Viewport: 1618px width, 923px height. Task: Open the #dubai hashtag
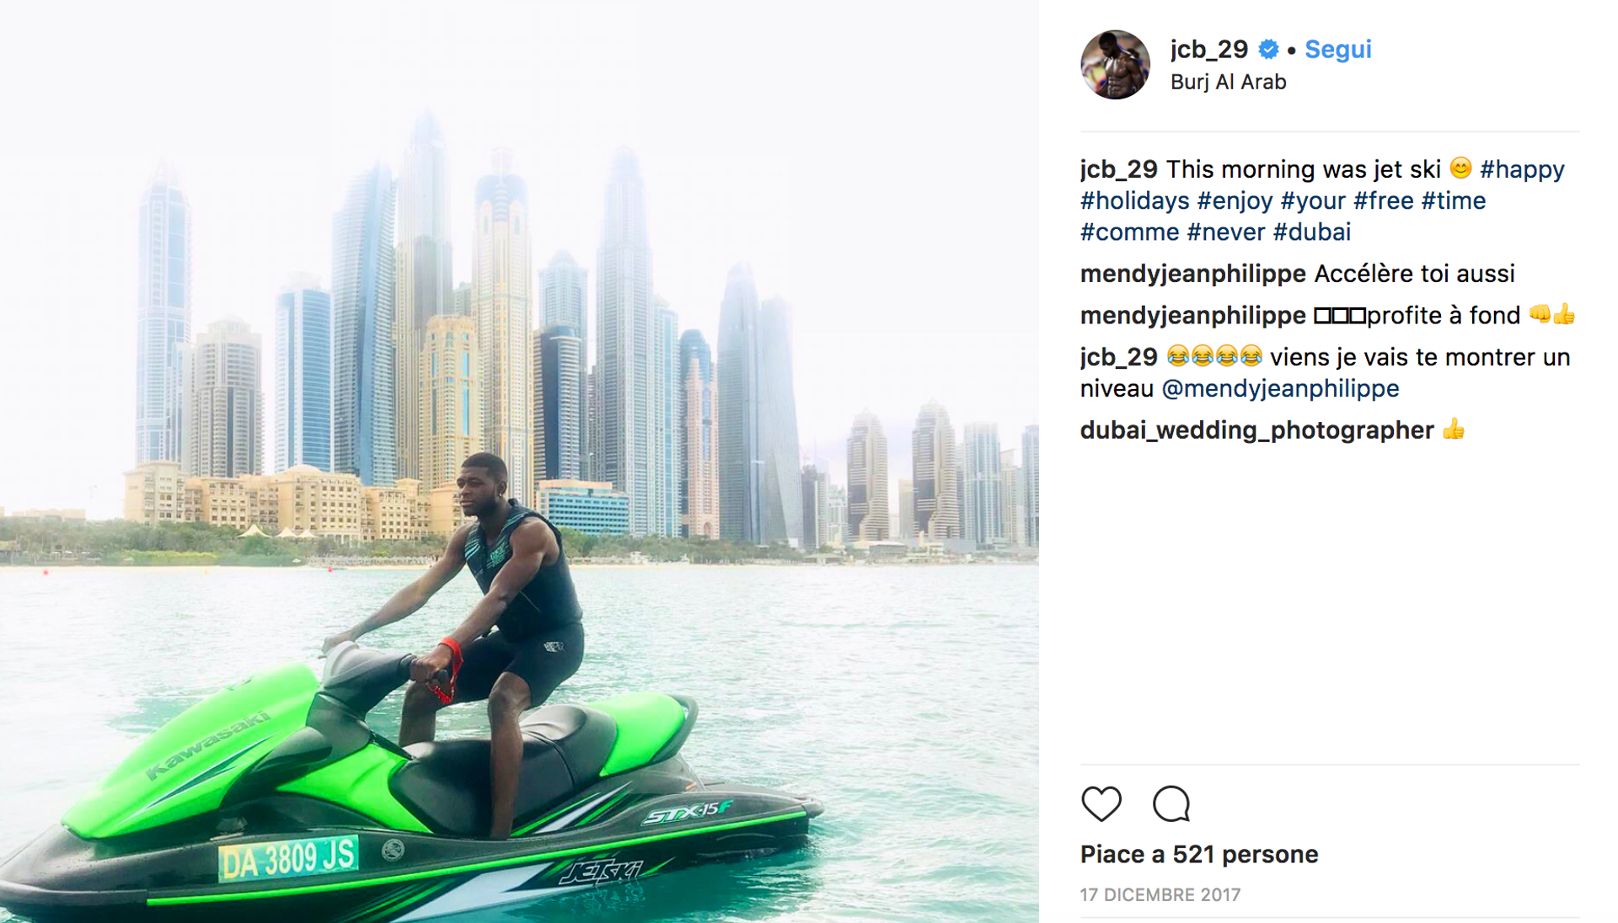click(1312, 232)
